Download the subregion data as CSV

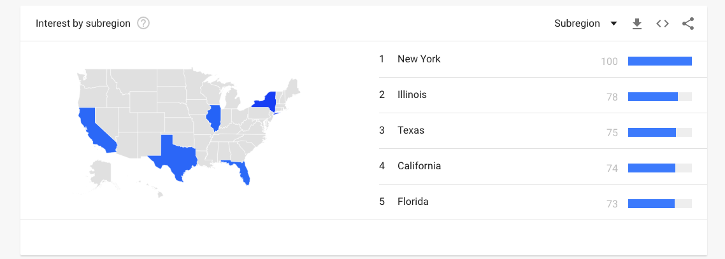(x=637, y=24)
